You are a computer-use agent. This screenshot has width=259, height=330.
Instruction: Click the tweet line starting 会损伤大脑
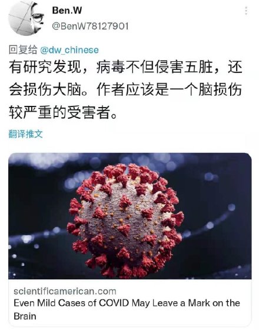(125, 90)
